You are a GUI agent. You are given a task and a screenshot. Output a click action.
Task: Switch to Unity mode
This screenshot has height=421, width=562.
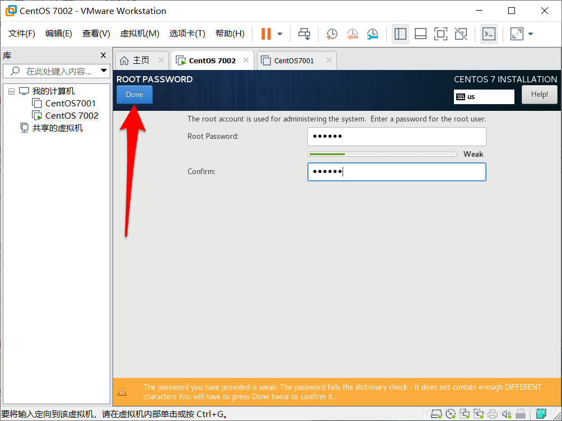[x=461, y=34]
